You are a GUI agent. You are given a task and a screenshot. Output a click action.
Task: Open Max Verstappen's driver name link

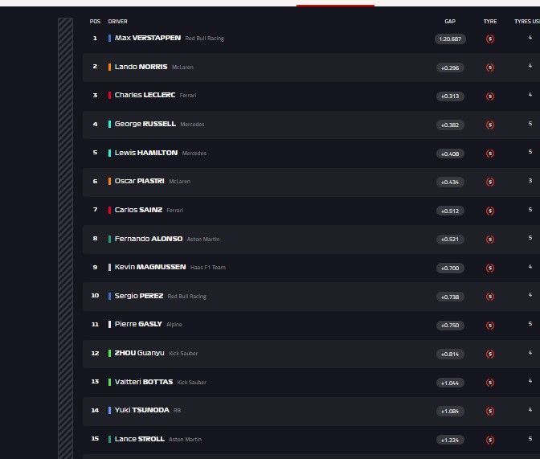pyautogui.click(x=147, y=38)
